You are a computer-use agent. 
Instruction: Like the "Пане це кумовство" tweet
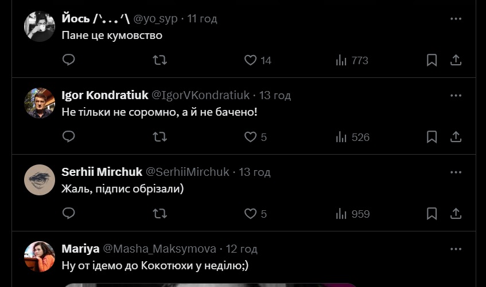point(258,60)
